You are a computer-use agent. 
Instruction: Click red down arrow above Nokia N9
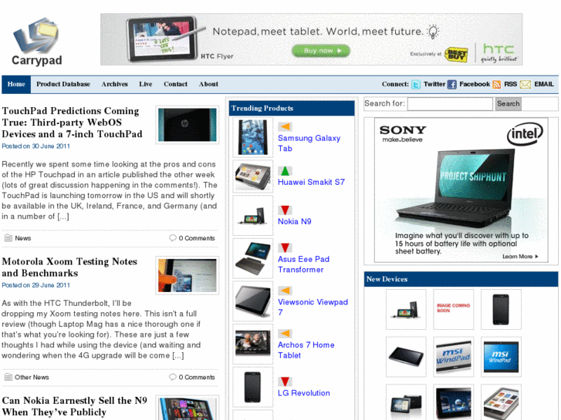pyautogui.click(x=285, y=210)
